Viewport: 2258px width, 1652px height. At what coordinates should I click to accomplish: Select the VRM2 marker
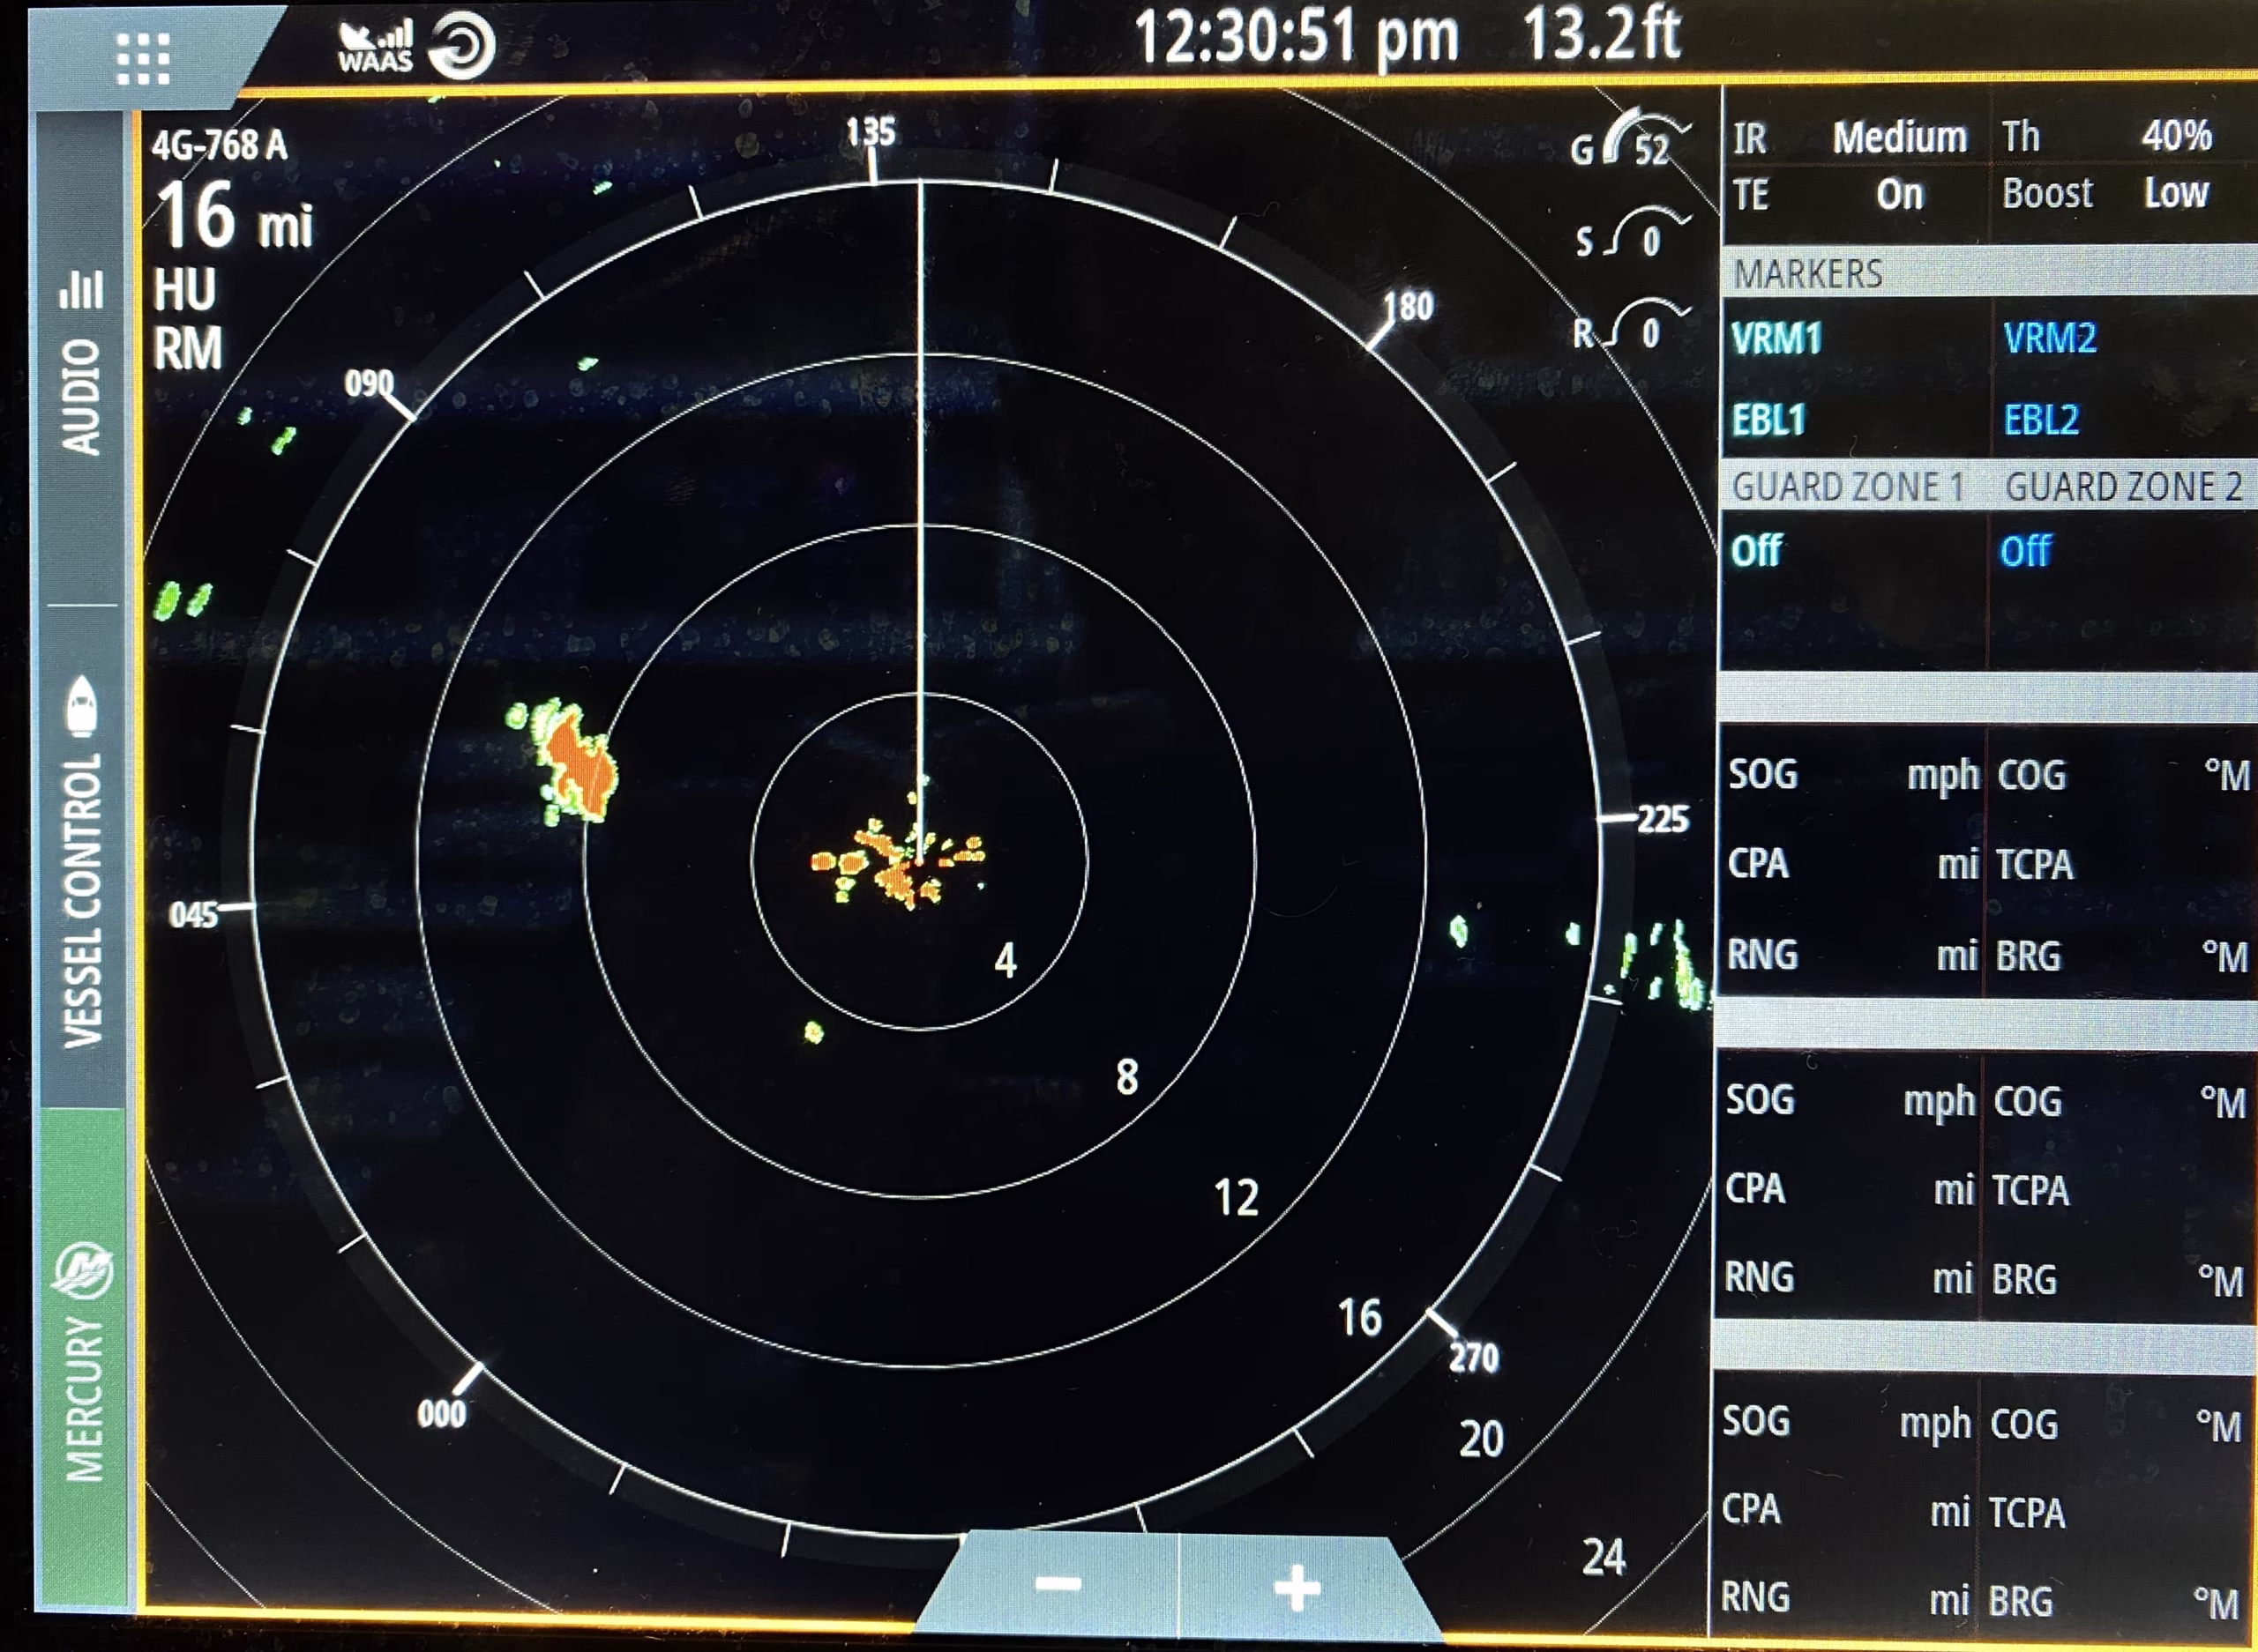(2049, 338)
